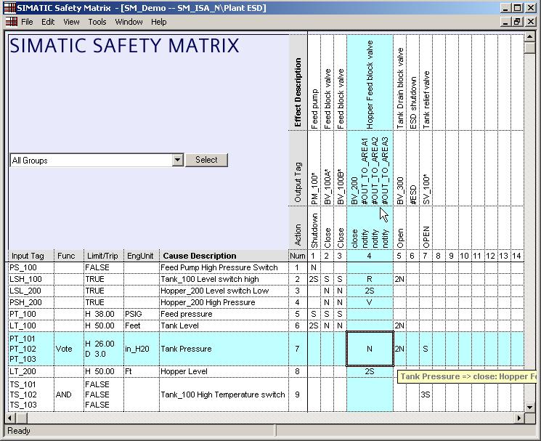Click the 3S intersection in row 9
Viewport: 541px width, 441px height.
[426, 395]
